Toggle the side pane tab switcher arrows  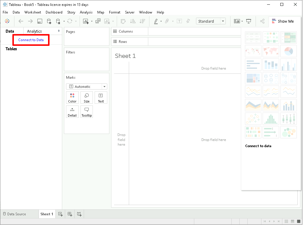[x=59, y=31]
